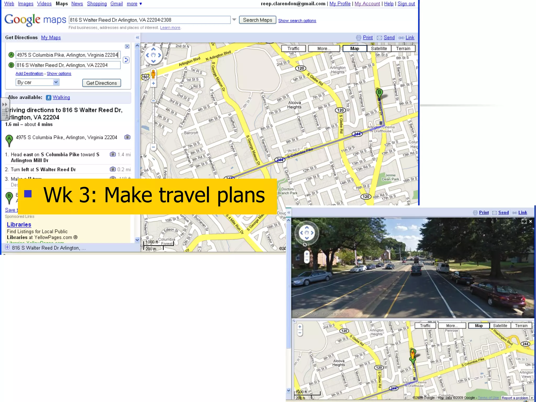This screenshot has height=402, width=536.
Task: Open camera icon for 4975 S Columbia Pike
Action: coord(127,137)
